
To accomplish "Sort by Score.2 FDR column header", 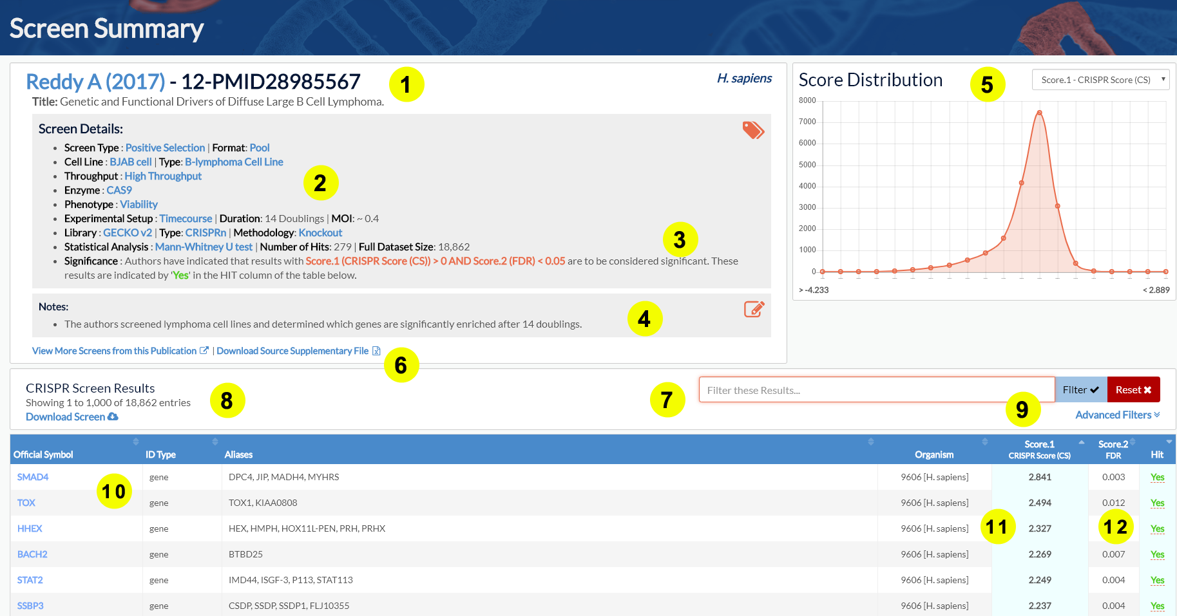I will click(x=1113, y=449).
